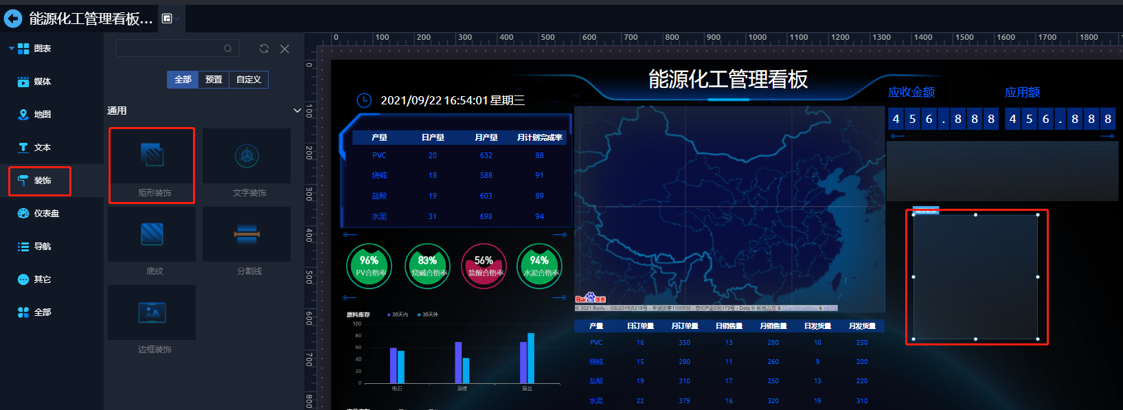1123x410 pixels.
Task: Click the 月发货量 column header
Action: pyautogui.click(x=862, y=326)
